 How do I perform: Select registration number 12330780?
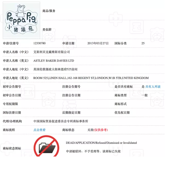pyautogui.click(x=39, y=43)
